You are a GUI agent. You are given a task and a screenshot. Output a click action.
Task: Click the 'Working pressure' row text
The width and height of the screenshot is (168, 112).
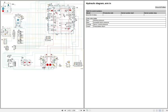tap(99, 20)
